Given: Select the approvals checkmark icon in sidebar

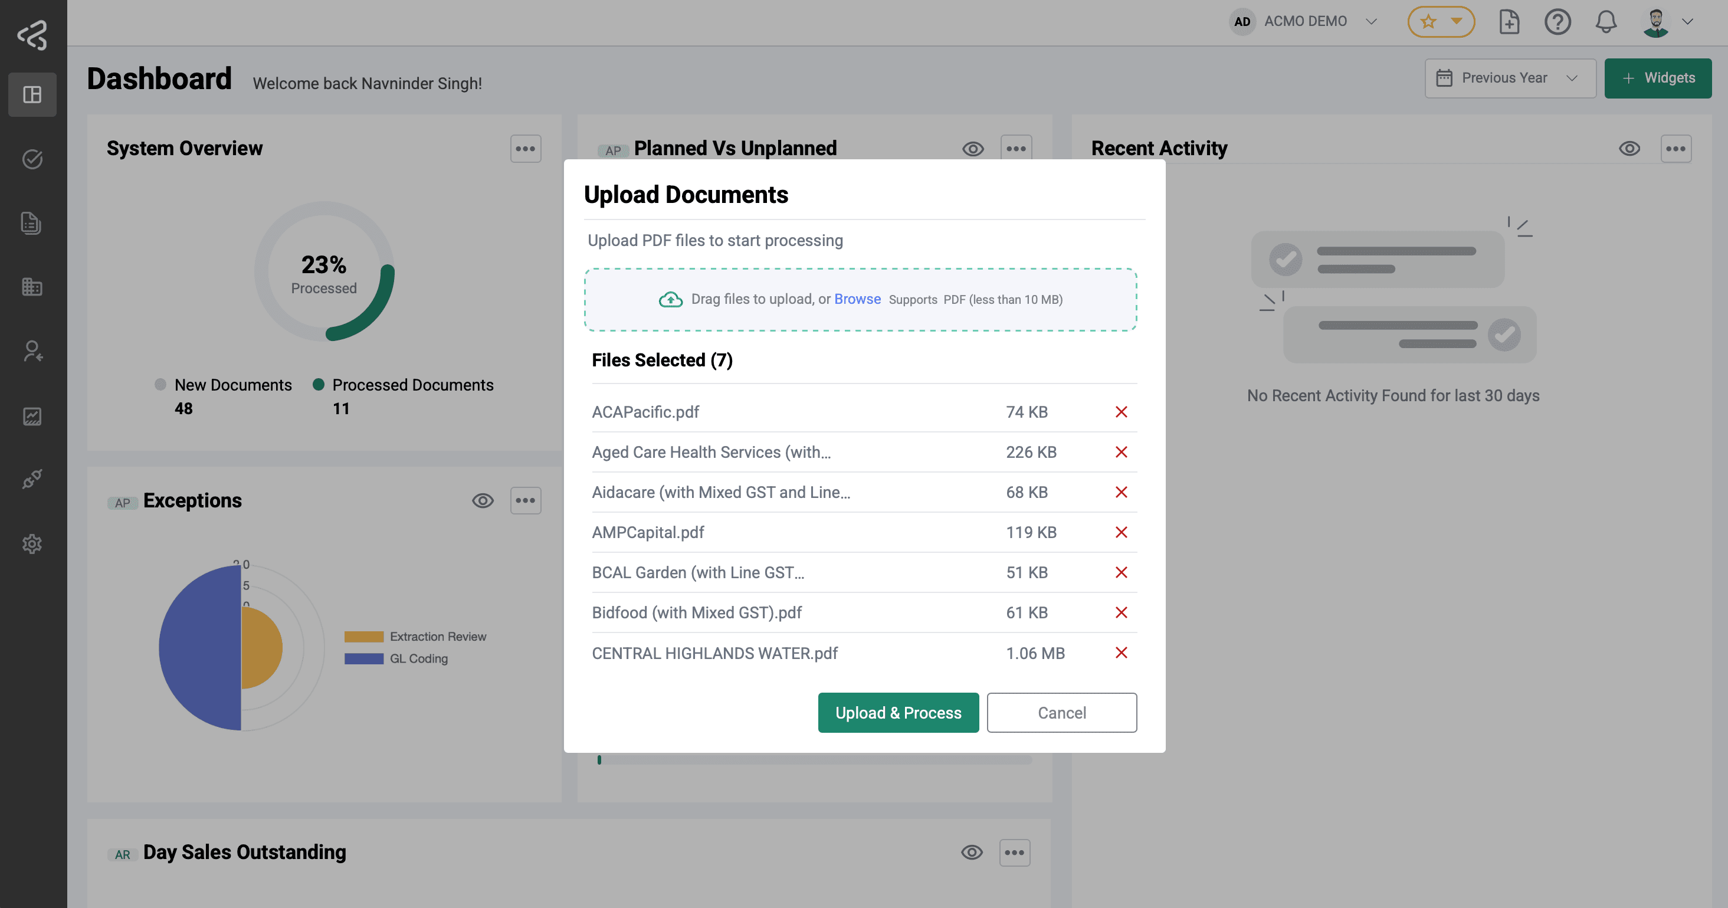Looking at the screenshot, I should tap(31, 159).
